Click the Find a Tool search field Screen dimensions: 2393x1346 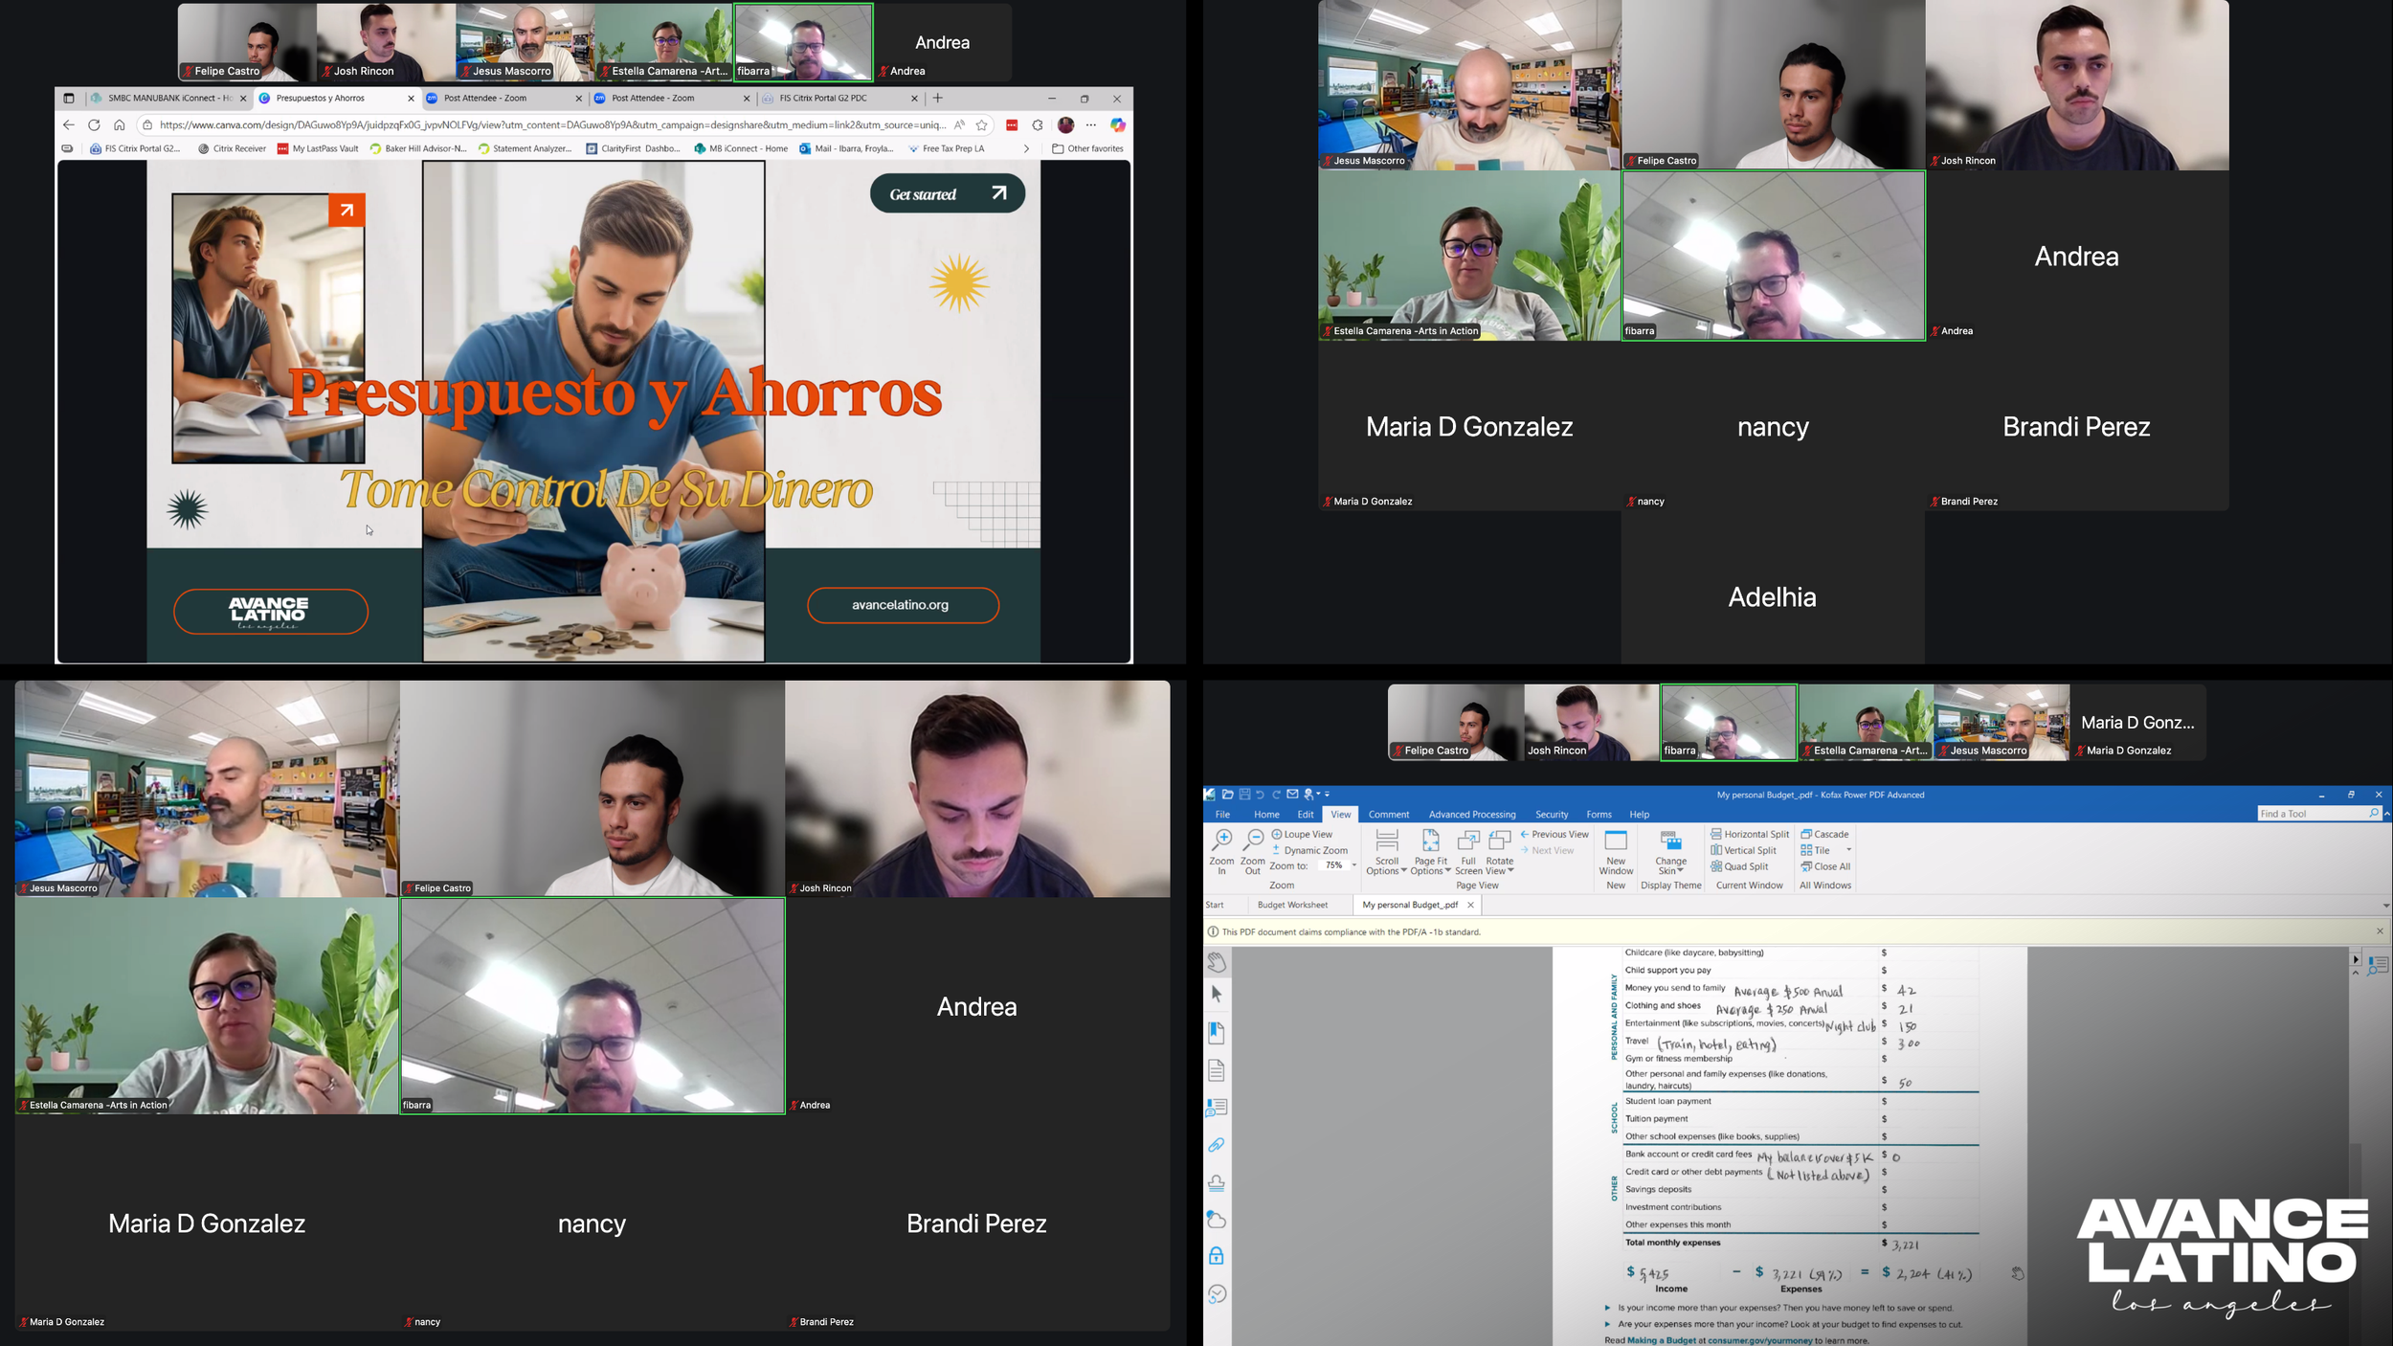[x=2312, y=814]
